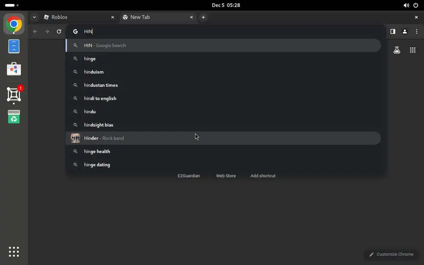This screenshot has height=265, width=424.
Task: Open the Labs flask icon
Action: pyautogui.click(x=397, y=50)
